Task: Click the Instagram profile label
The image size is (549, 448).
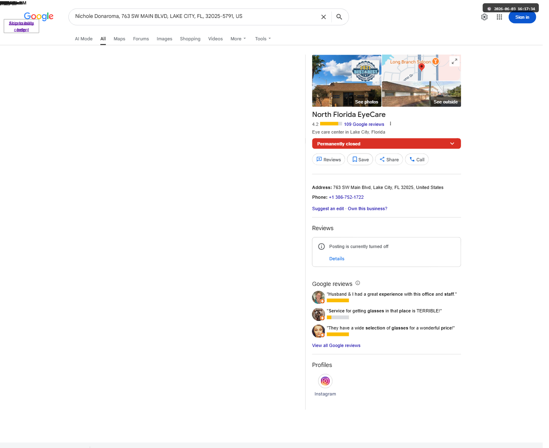Action: [325, 394]
